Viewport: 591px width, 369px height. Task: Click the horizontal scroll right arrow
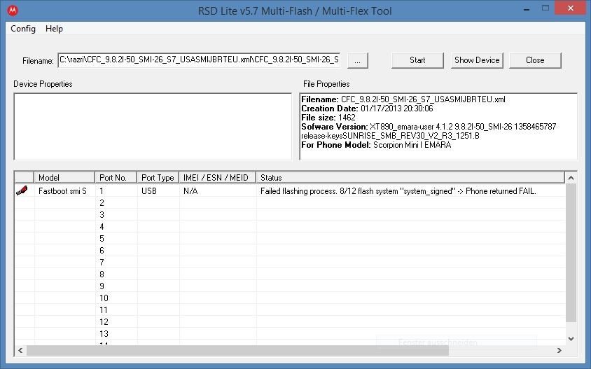(x=559, y=351)
